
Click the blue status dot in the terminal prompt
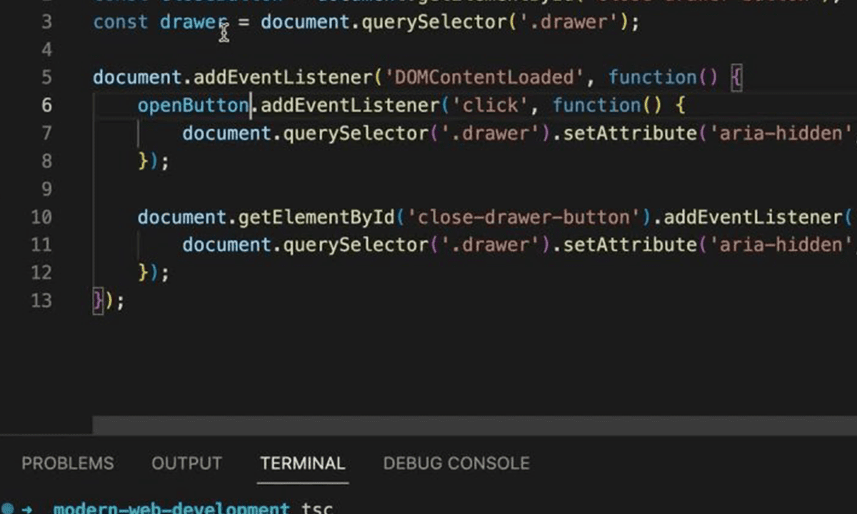[7, 507]
